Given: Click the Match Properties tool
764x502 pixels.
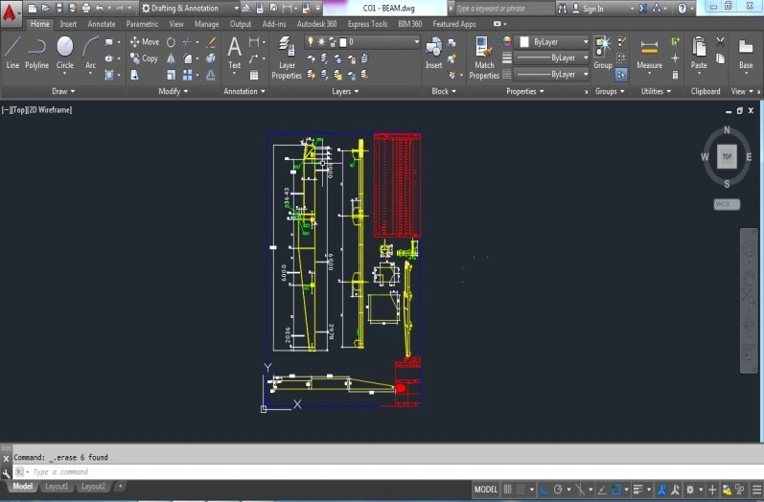Looking at the screenshot, I should pos(484,57).
